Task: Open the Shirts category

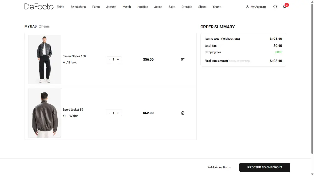Action: point(60,7)
